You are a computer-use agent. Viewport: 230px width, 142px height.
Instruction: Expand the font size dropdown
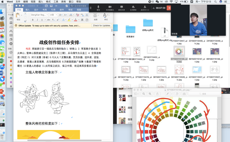[53, 15]
